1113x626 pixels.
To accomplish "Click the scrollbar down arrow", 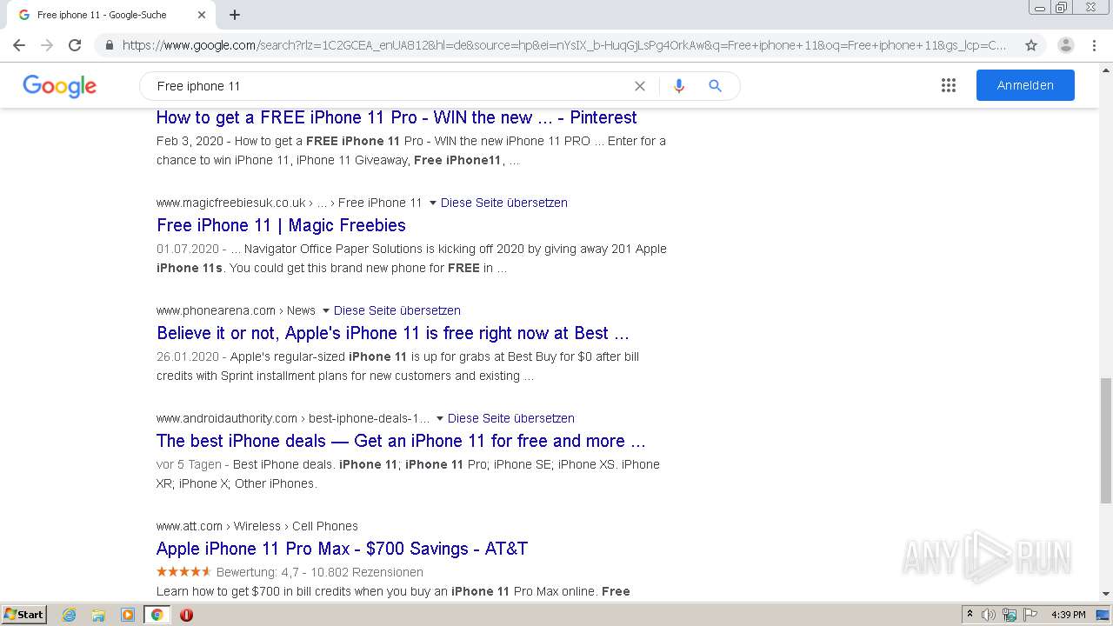I will [x=1106, y=594].
